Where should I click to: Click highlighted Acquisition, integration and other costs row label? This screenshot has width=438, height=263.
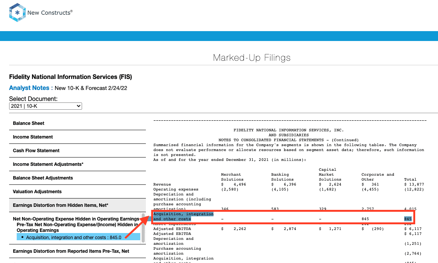coord(183,216)
